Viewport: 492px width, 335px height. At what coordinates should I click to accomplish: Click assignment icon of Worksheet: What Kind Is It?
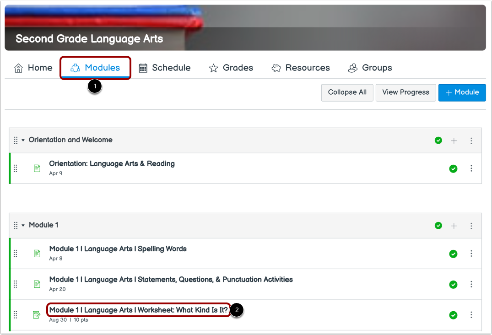click(37, 314)
